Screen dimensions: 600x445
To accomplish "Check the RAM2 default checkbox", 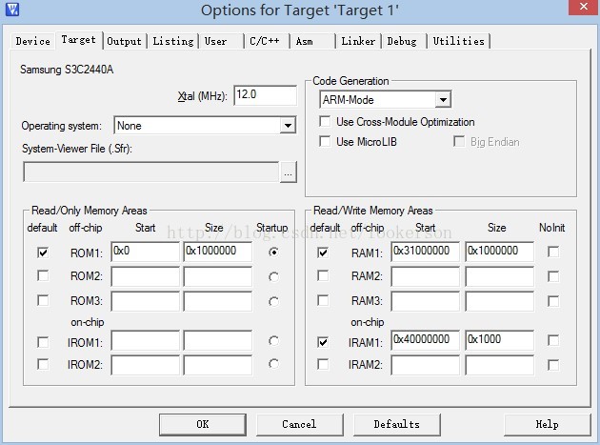I will click(323, 275).
